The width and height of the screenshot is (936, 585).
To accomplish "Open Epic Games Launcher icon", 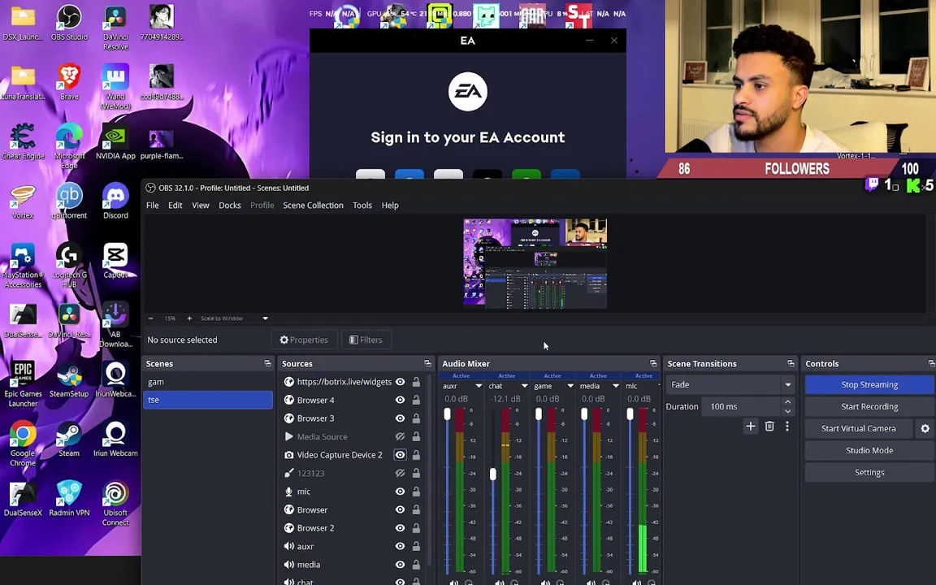I will [23, 385].
